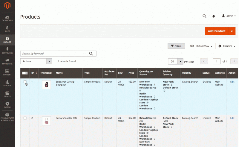Click the admin user account icon
The height and width of the screenshot is (147, 239).
pos(223,16)
